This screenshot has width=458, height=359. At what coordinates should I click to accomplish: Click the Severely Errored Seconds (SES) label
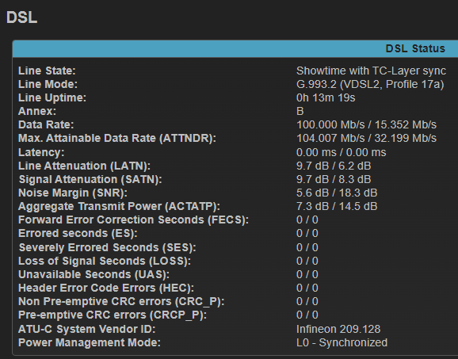tap(107, 248)
